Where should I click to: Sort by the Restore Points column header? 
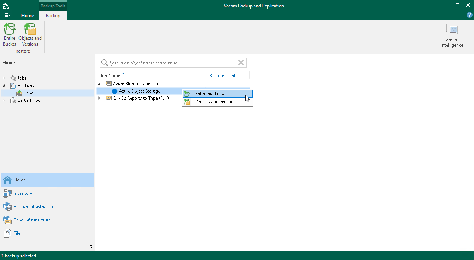[223, 75]
